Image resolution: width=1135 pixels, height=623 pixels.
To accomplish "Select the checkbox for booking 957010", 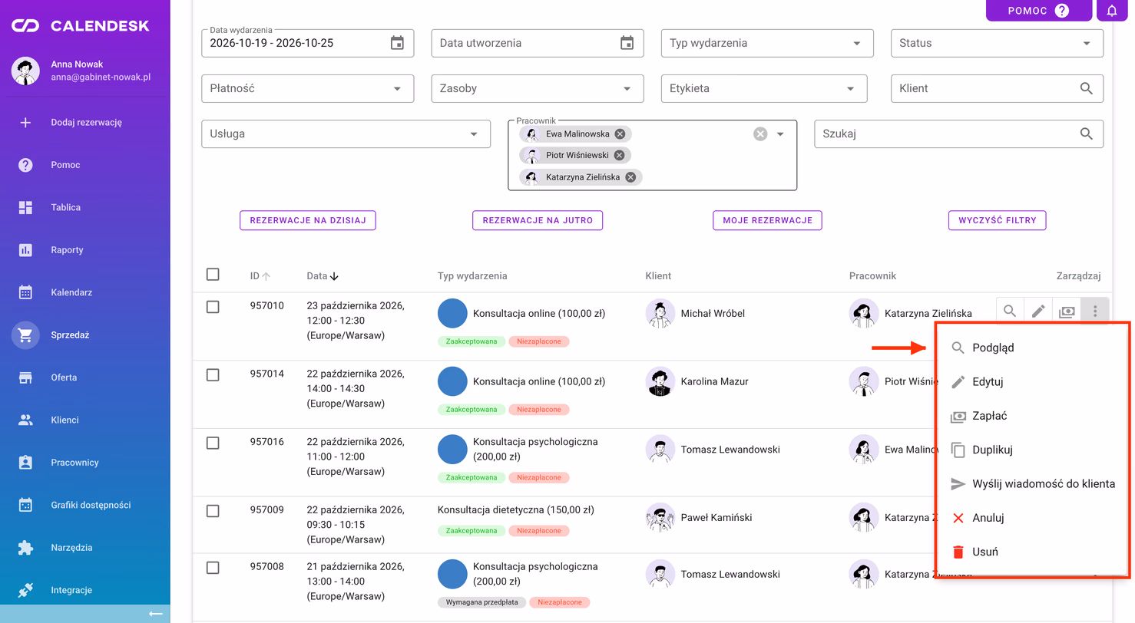I will (x=213, y=307).
